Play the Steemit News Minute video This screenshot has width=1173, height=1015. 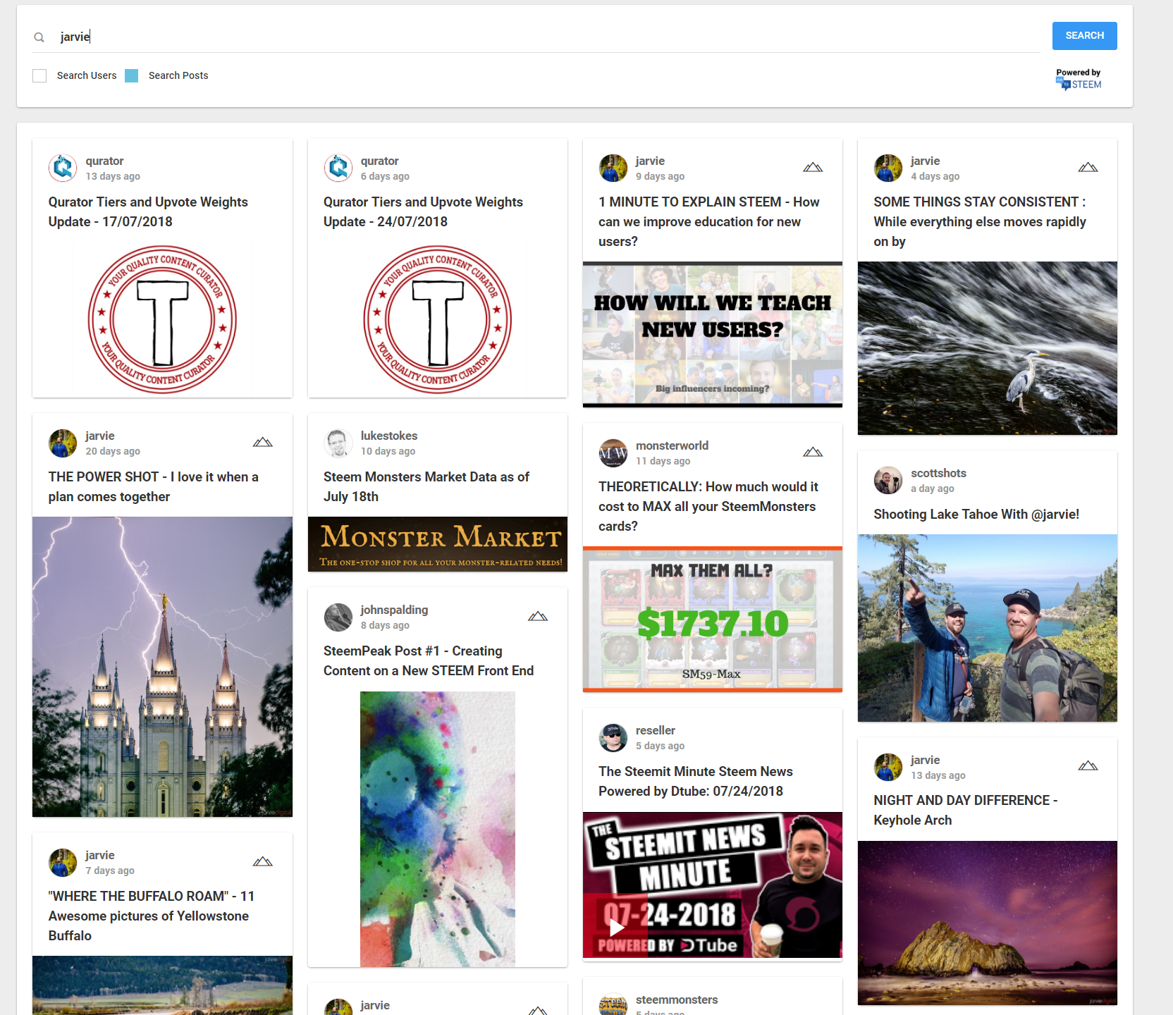[x=617, y=928]
